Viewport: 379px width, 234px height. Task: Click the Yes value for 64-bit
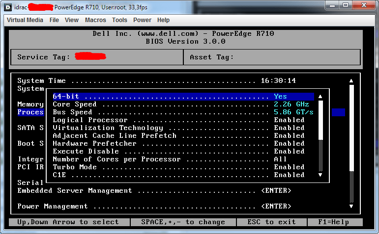pyautogui.click(x=280, y=97)
